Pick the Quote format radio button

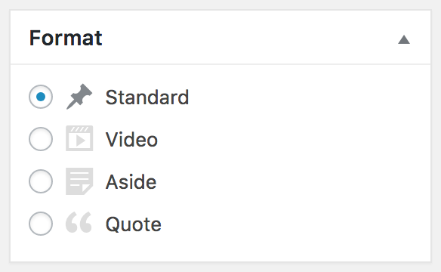click(41, 224)
